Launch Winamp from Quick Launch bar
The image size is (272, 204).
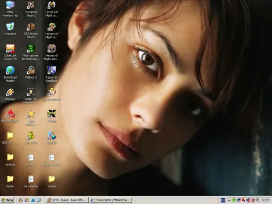pyautogui.click(x=21, y=200)
